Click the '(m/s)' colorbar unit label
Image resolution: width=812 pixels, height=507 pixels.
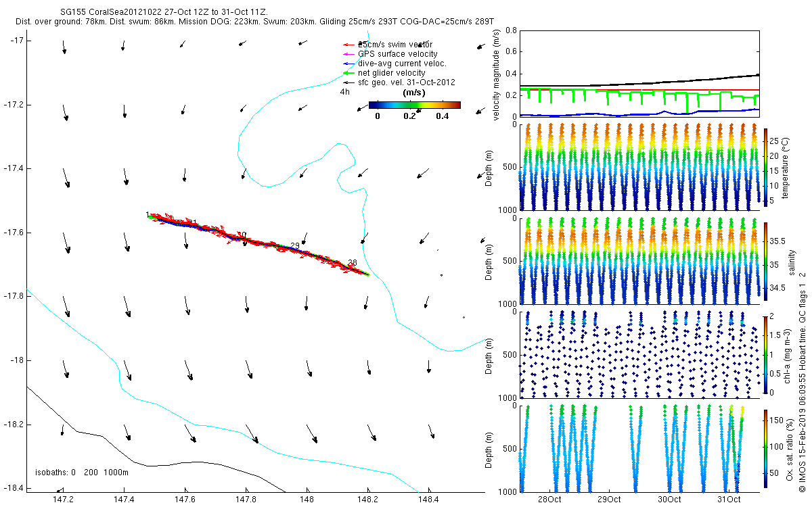(x=413, y=93)
